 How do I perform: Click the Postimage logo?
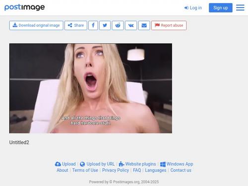(x=24, y=7)
